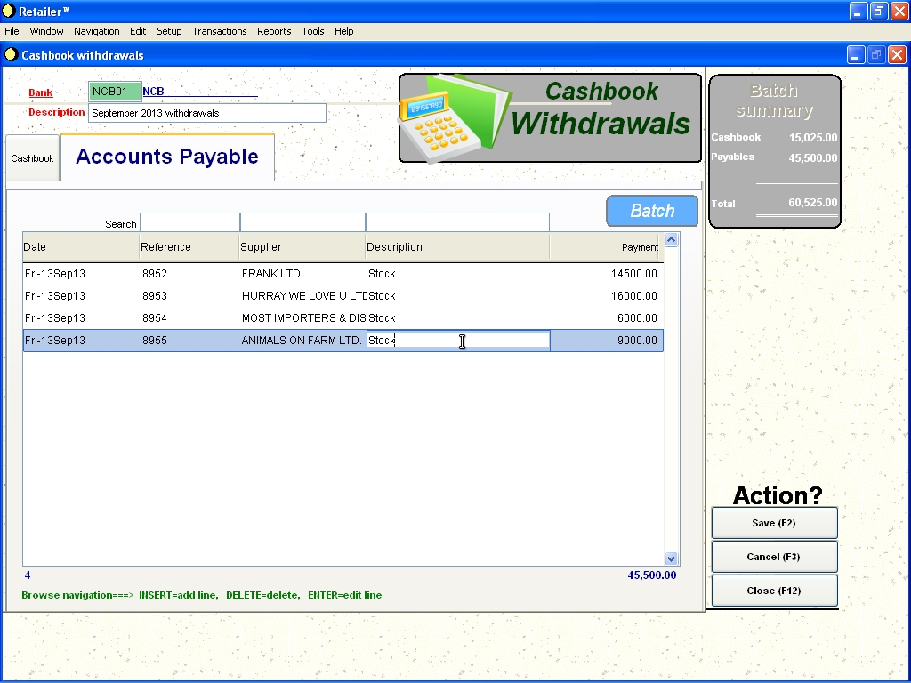The width and height of the screenshot is (911, 683).
Task: Sort by the Payment column header
Action: 605,247
